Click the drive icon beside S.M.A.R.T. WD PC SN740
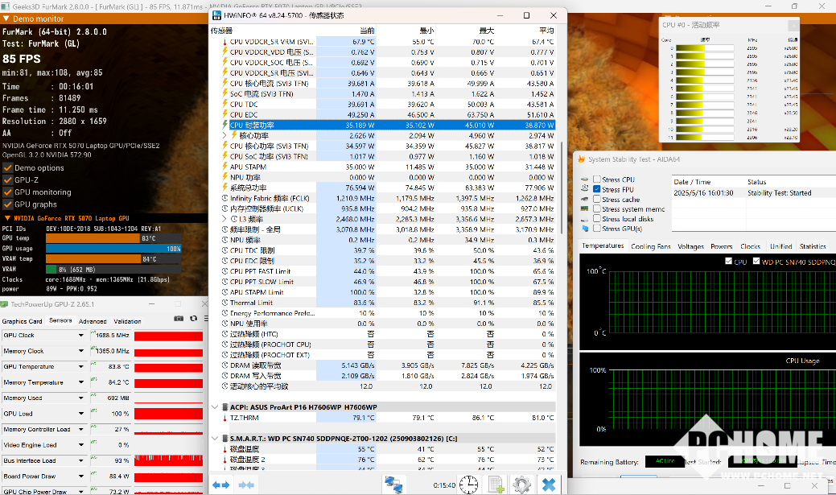This screenshot has height=495, width=836. point(225,439)
